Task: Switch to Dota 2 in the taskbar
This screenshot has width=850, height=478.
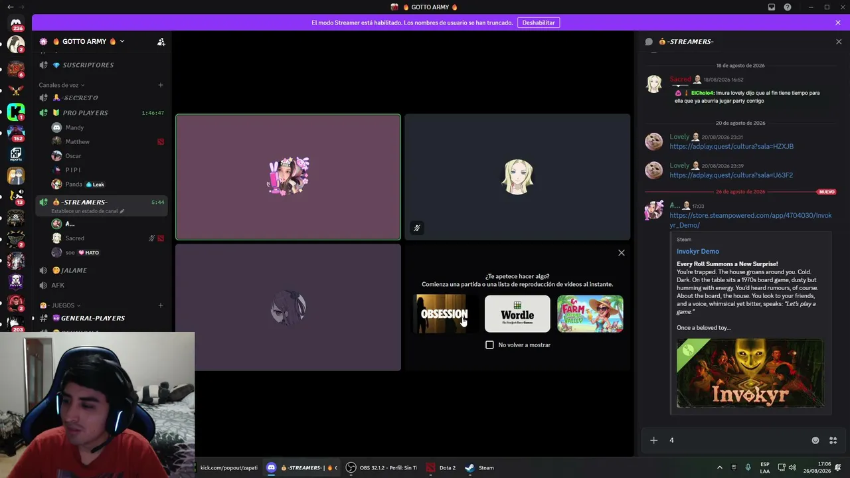Action: click(441, 467)
